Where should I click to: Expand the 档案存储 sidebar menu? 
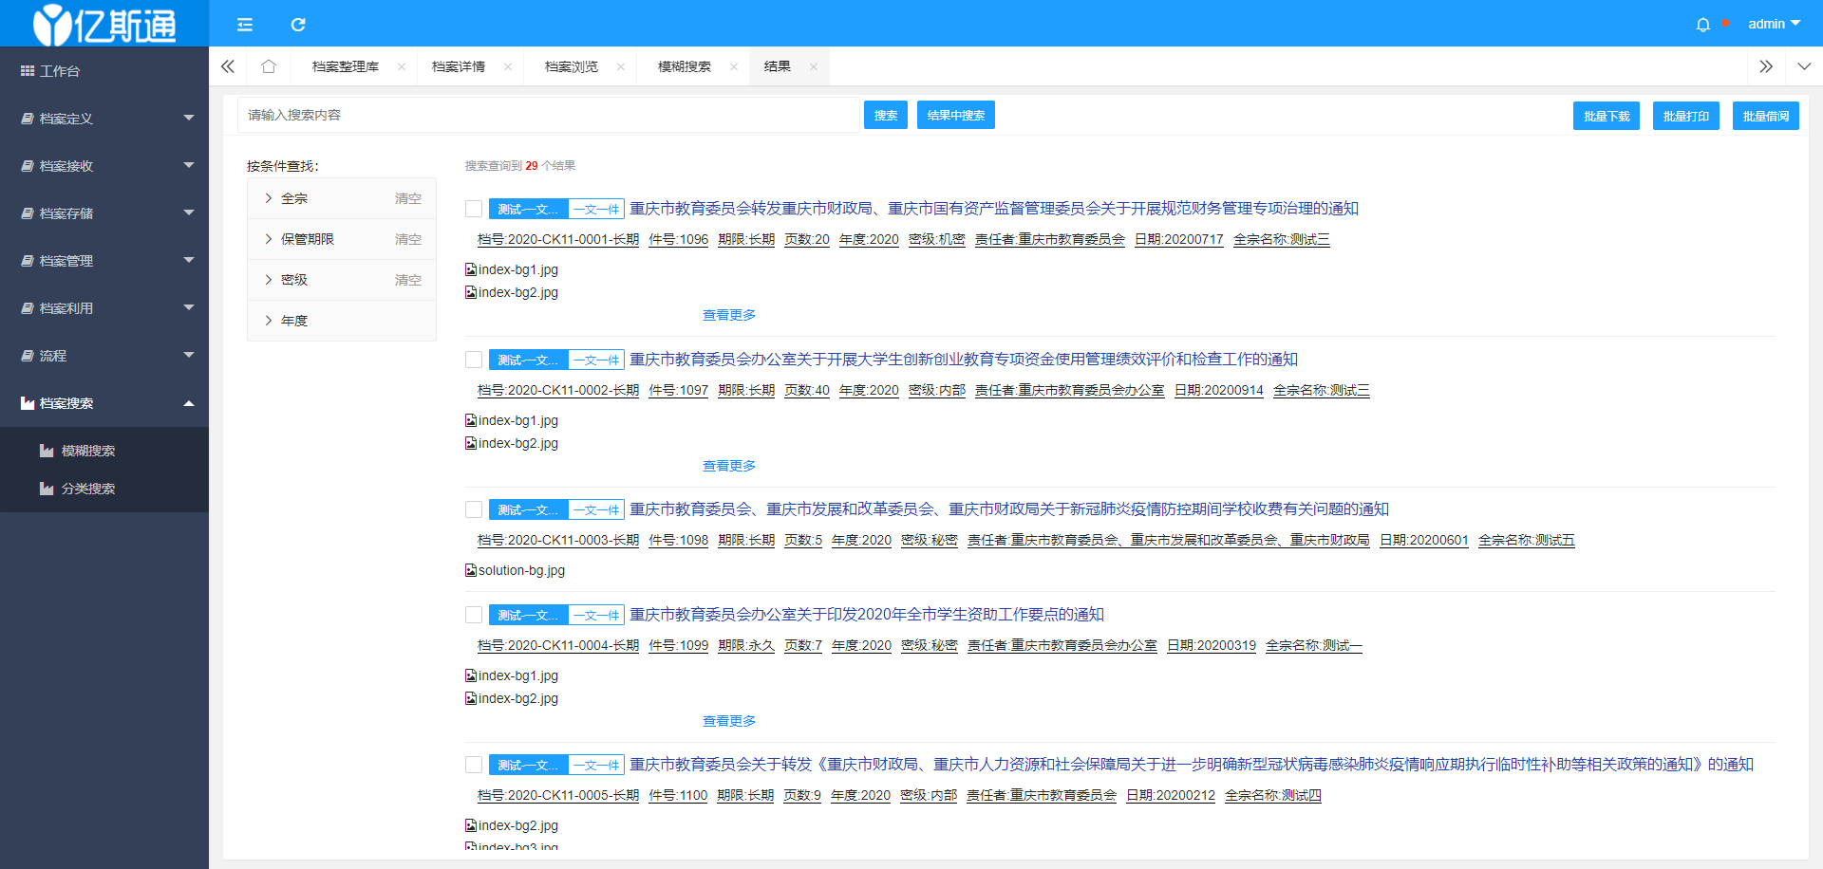pyautogui.click(x=104, y=213)
